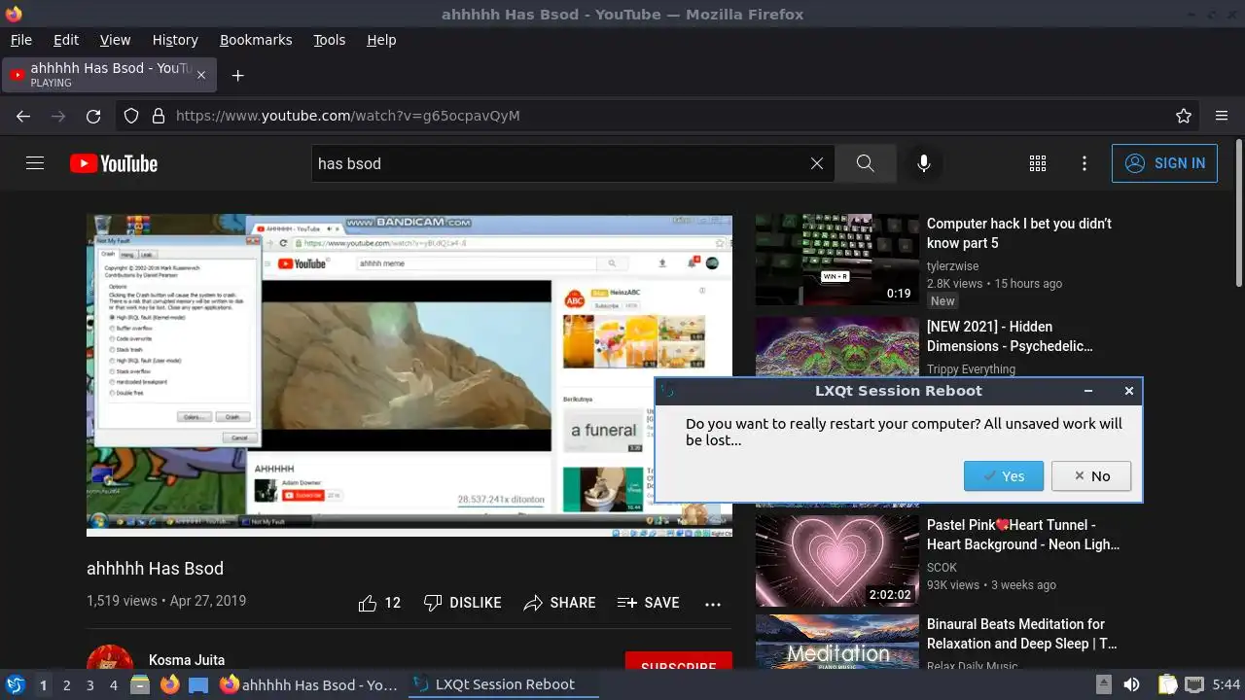Click the blue show-desktop icon in taskbar
Screen dimensions: 1245x700
click(198, 684)
